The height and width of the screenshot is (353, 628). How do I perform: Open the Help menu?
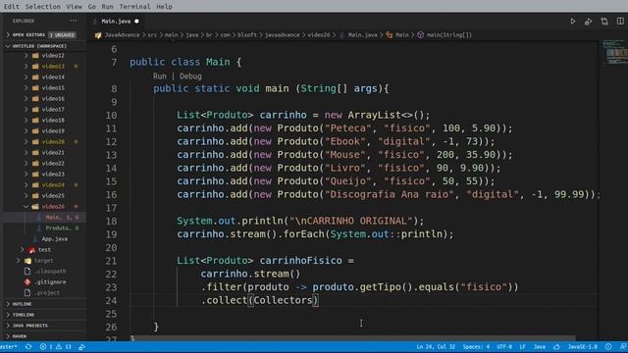click(164, 7)
